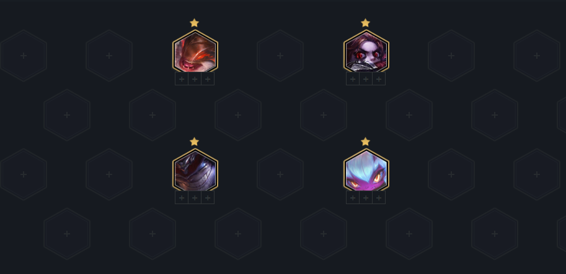Click empty hex between the two lower champions
Image resolution: width=566 pixels, height=274 pixels.
coord(280,174)
